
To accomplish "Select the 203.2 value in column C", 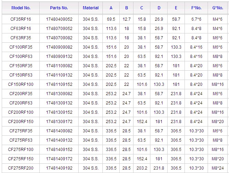I will (x=142, y=168).
